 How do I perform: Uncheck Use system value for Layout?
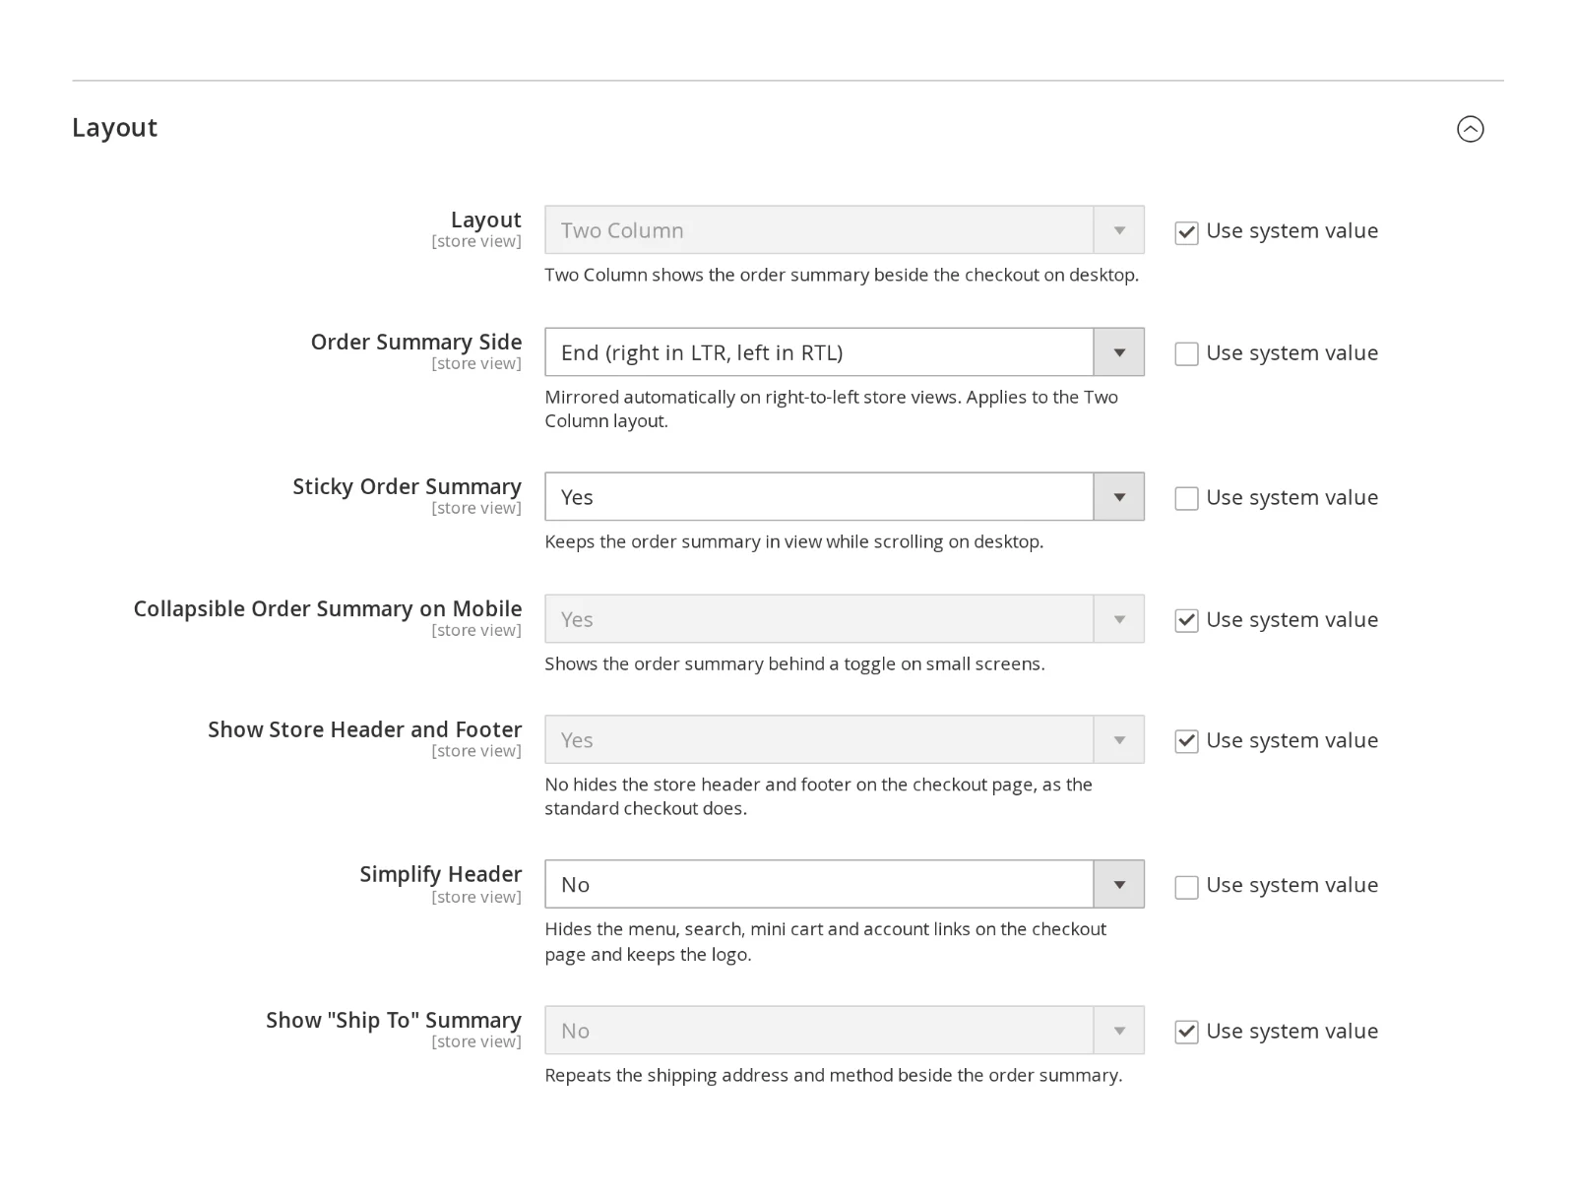coord(1186,232)
